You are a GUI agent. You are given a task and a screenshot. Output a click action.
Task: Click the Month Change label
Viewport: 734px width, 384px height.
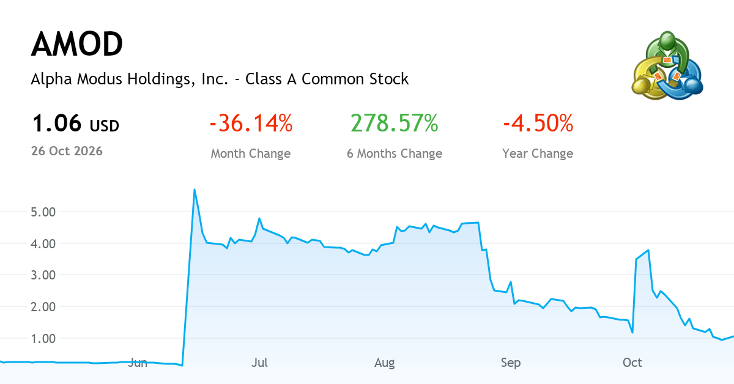coord(251,153)
